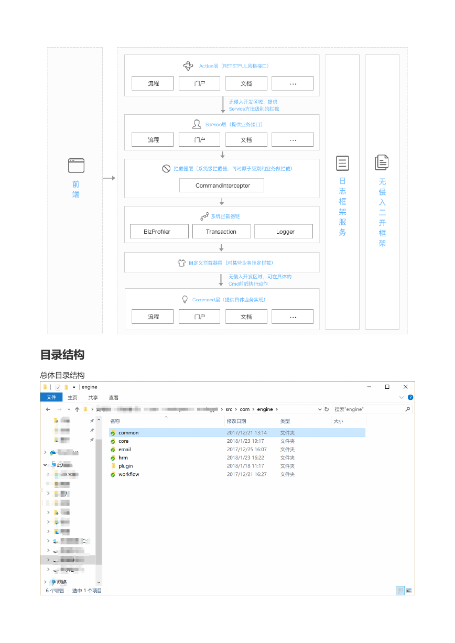Click 门户 box in the Service layer
The image size is (455, 643).
[200, 140]
